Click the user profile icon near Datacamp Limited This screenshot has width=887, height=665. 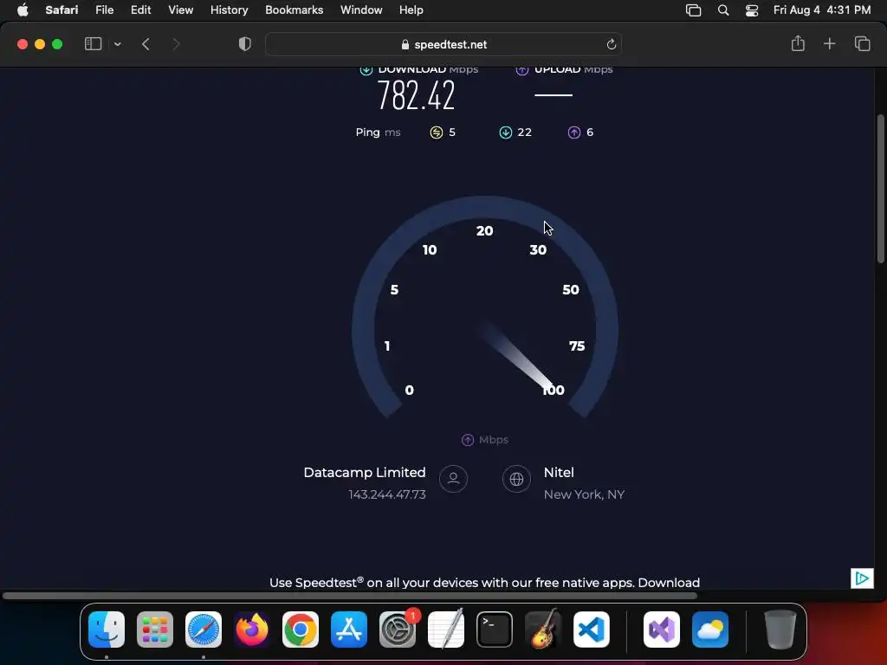click(454, 479)
